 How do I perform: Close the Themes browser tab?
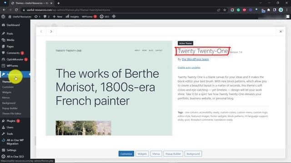point(51,3)
